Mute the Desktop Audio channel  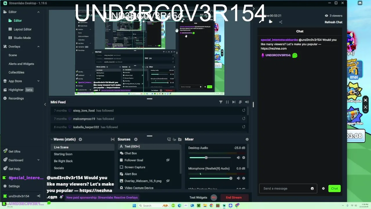pos(238,158)
